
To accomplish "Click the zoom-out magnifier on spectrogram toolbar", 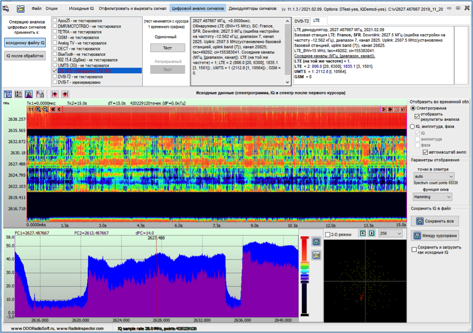I will click(45, 109).
